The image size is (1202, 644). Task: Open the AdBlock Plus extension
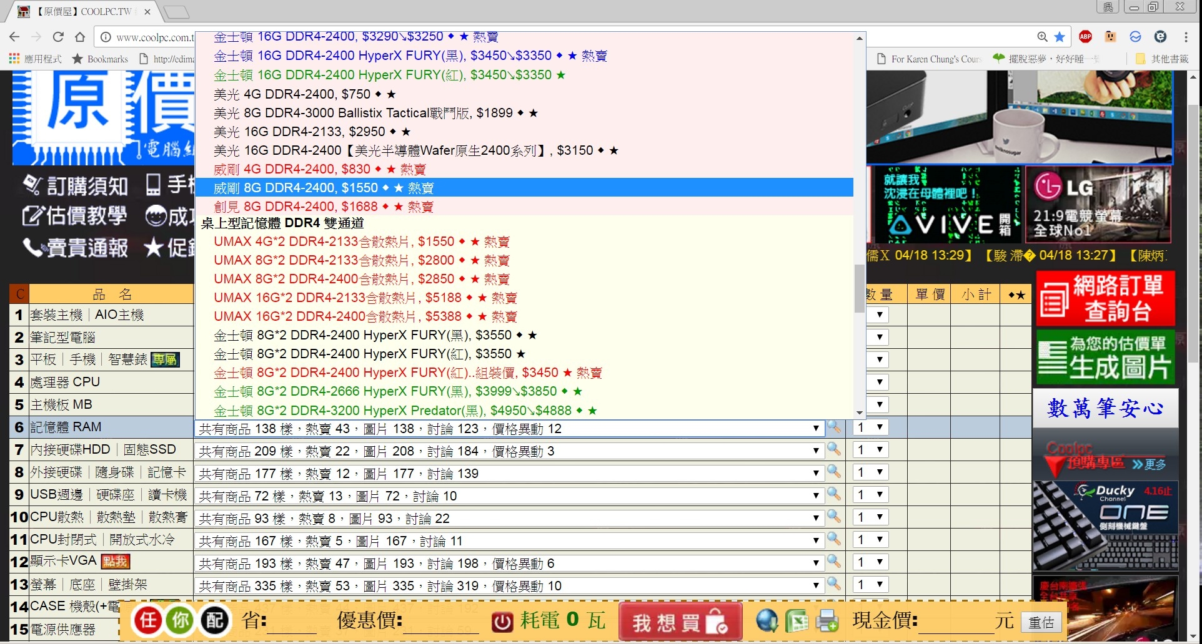[1086, 37]
